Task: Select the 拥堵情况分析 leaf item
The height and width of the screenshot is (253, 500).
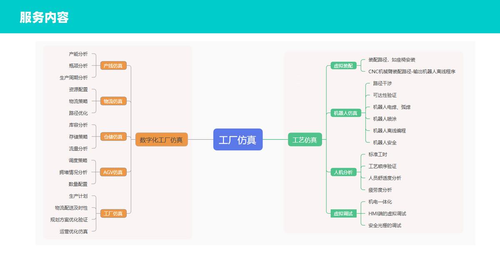Action: (x=73, y=172)
